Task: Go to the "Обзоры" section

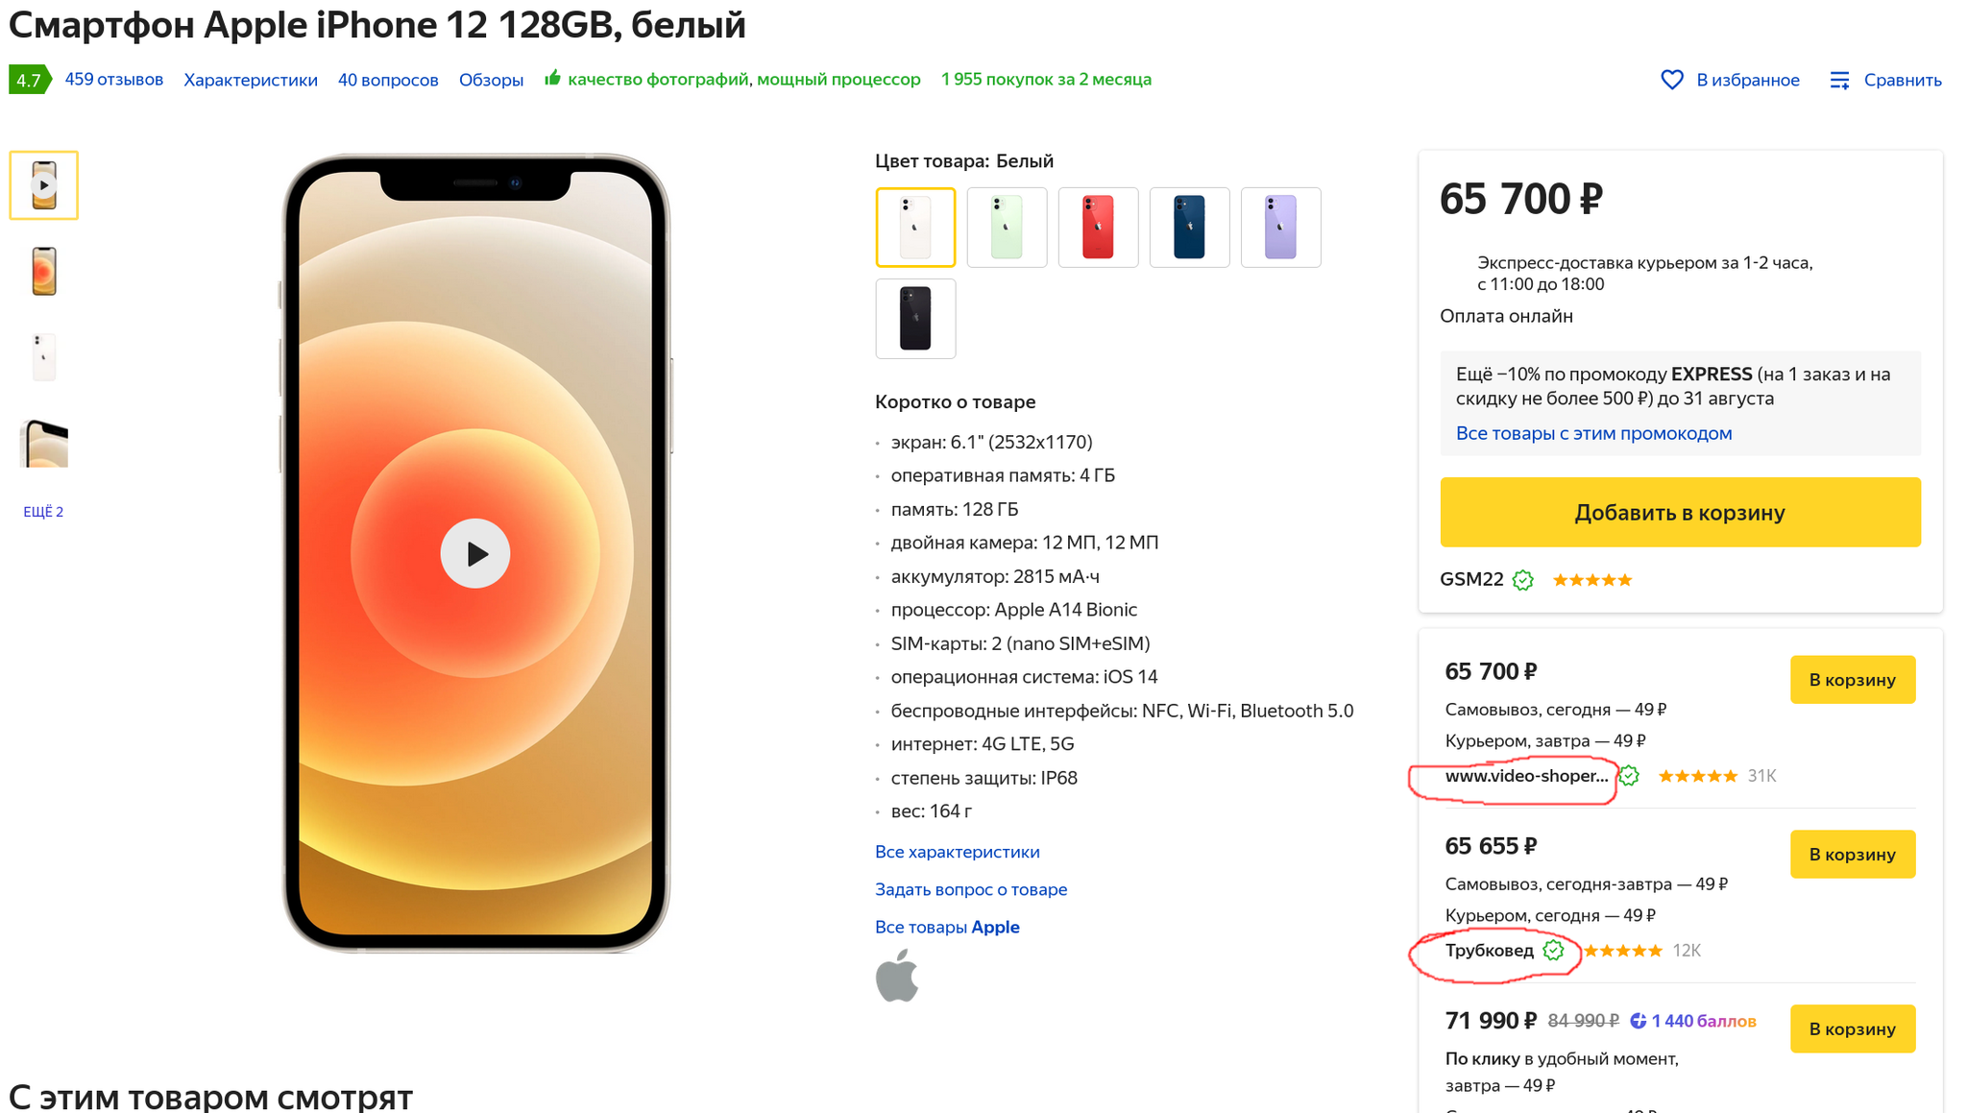Action: click(x=491, y=80)
